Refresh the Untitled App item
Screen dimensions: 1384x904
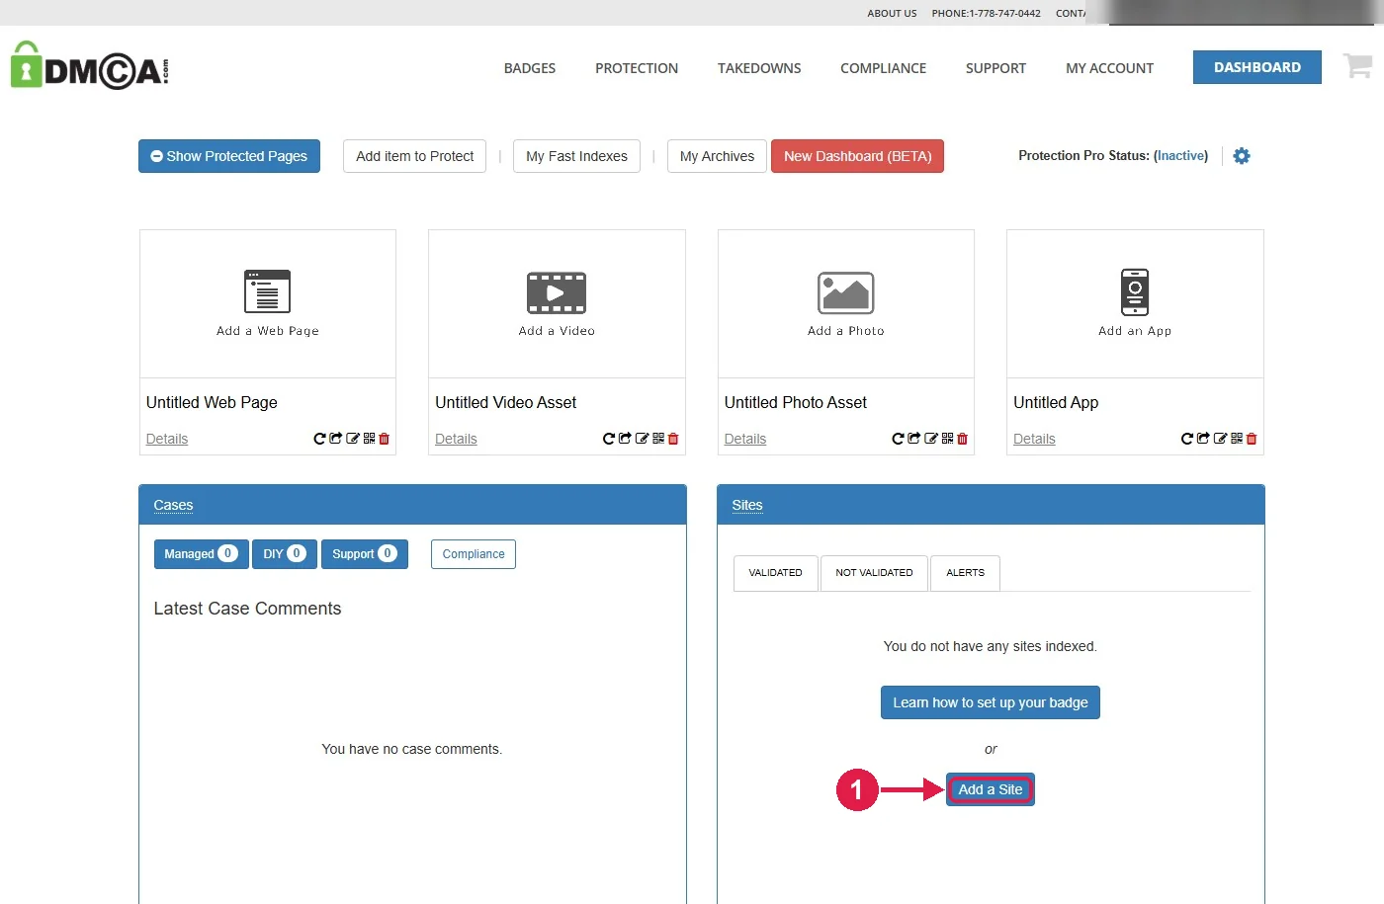tap(1187, 439)
